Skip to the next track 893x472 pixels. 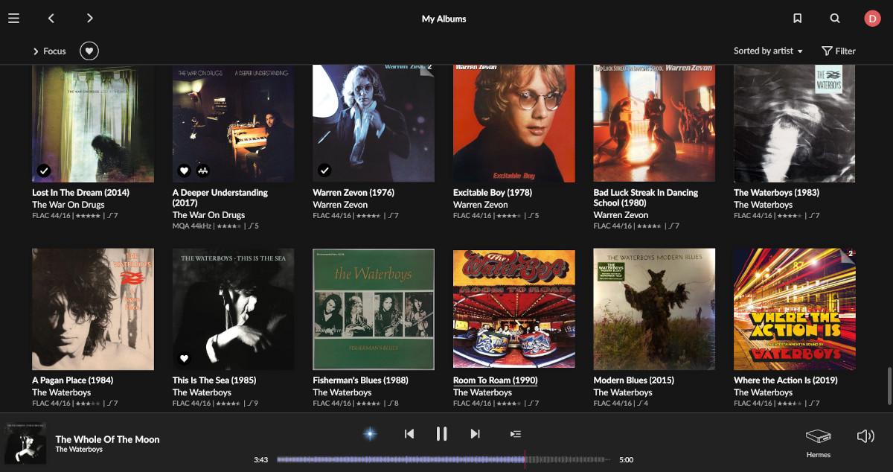[475, 434]
